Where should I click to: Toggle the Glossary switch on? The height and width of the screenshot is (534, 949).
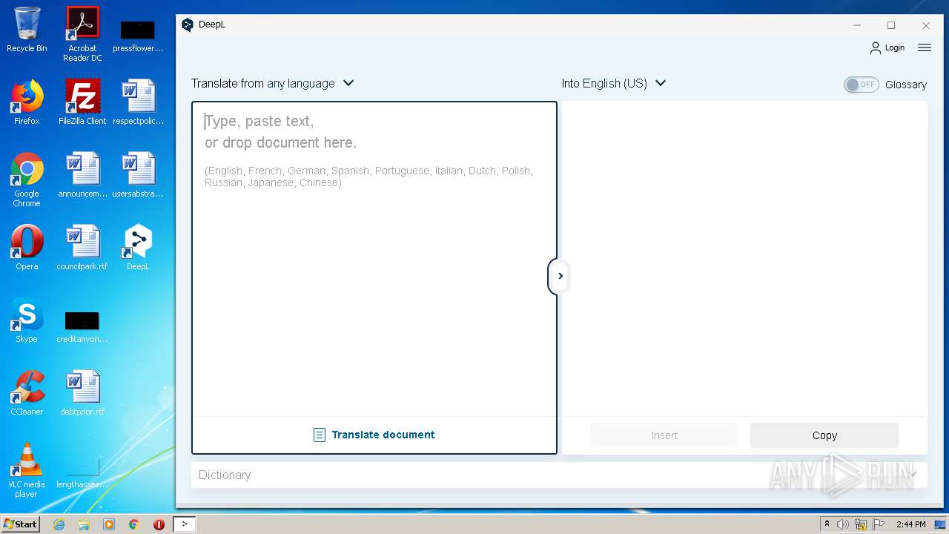tap(861, 85)
